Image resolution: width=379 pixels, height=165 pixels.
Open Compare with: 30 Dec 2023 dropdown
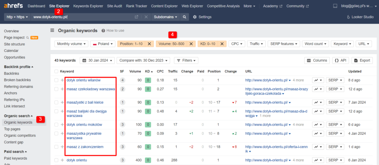coord(144,60)
